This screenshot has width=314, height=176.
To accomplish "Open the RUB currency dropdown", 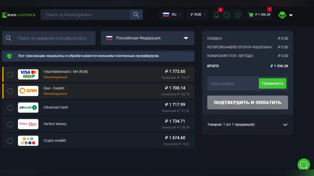I will pos(198,15).
